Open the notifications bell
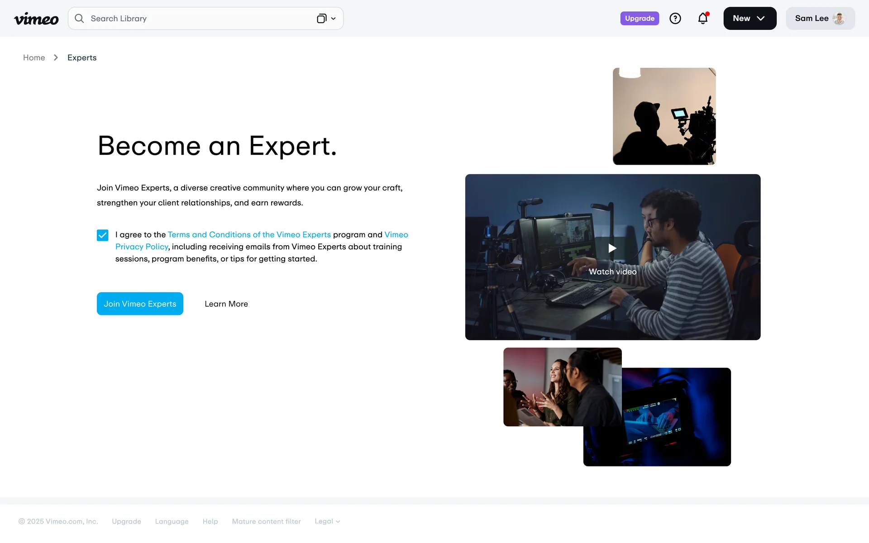 click(x=703, y=18)
